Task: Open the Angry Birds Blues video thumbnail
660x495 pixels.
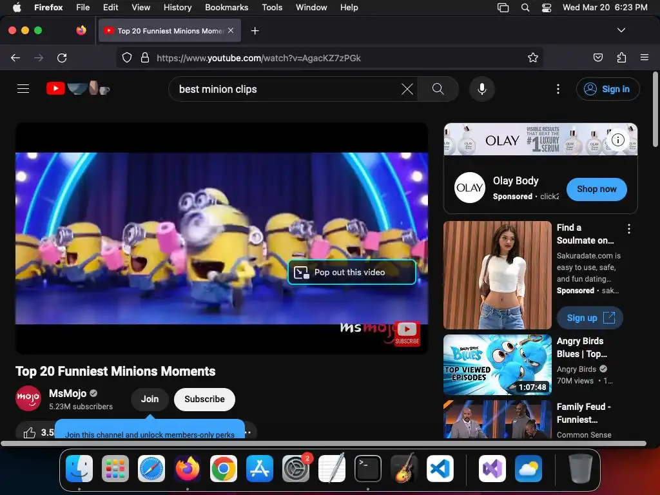Action: click(497, 365)
